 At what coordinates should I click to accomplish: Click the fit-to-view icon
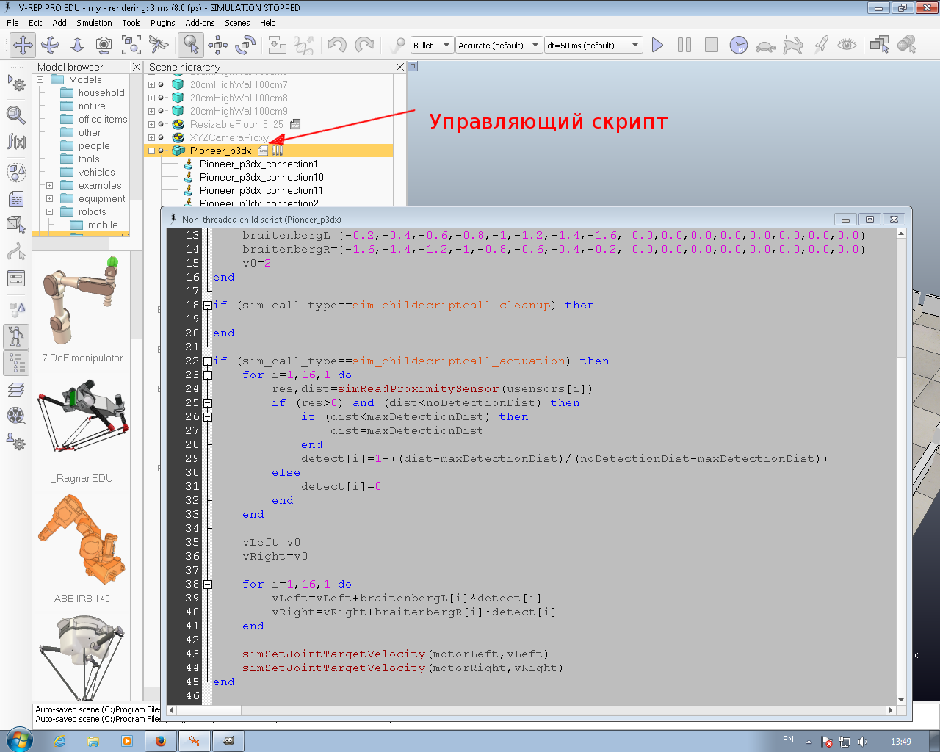[x=131, y=45]
